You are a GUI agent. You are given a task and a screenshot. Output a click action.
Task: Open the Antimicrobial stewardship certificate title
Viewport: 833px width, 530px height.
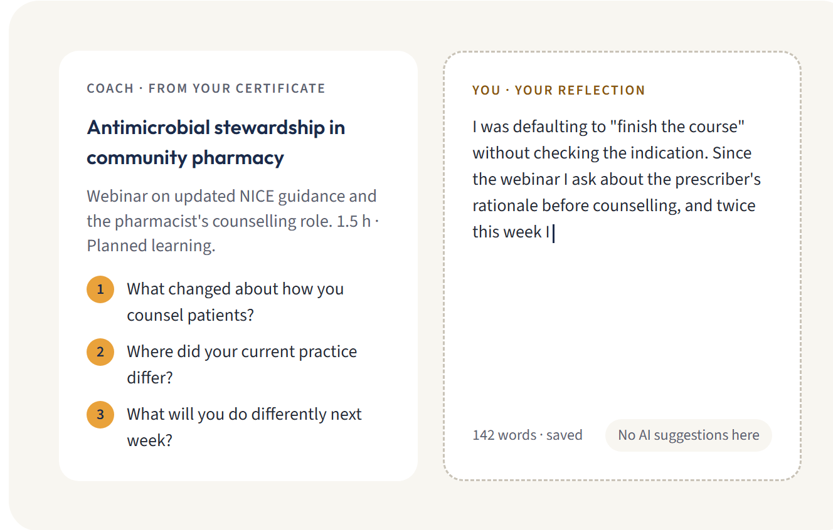click(x=216, y=142)
